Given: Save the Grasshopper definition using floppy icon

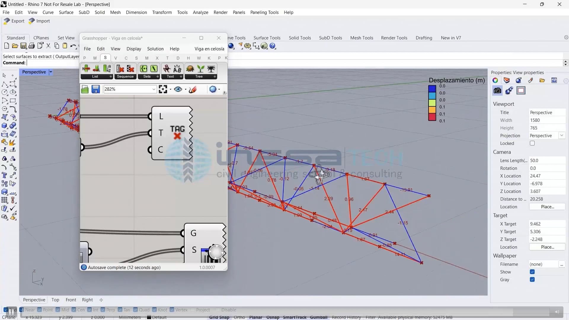Looking at the screenshot, I should tap(95, 89).
